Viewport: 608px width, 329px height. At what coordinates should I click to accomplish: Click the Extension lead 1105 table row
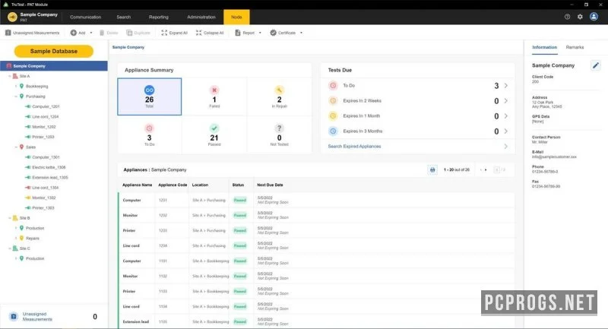tap(316, 321)
